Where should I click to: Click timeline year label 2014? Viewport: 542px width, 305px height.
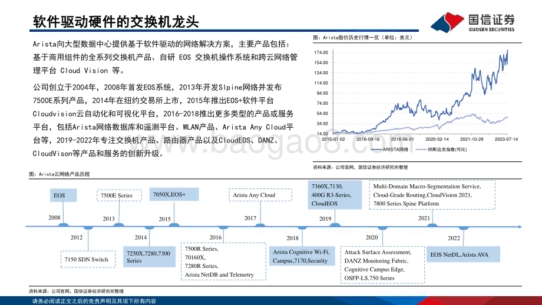141,237
